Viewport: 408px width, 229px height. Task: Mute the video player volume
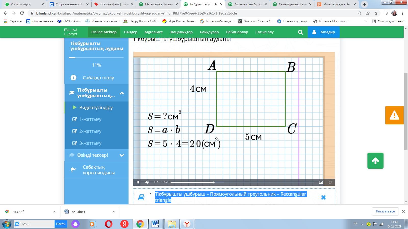[147, 182]
